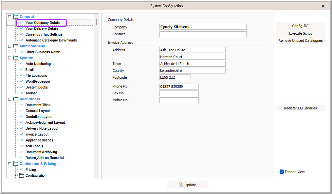Click checkmark icon beside System Locks
This screenshot has width=332, height=194.
[22, 87]
